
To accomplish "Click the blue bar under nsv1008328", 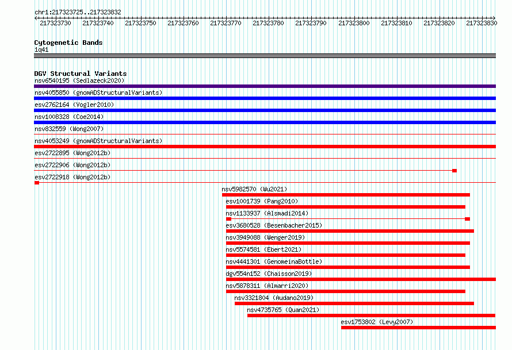I will (265, 122).
